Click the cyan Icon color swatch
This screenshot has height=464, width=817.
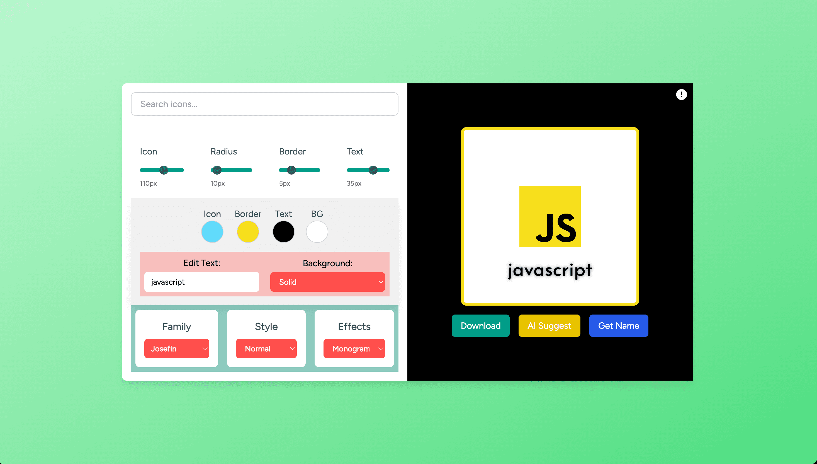pos(213,231)
